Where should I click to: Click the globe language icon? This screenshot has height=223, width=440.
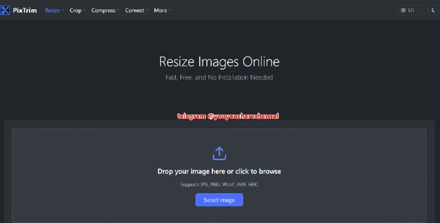pyautogui.click(x=404, y=10)
